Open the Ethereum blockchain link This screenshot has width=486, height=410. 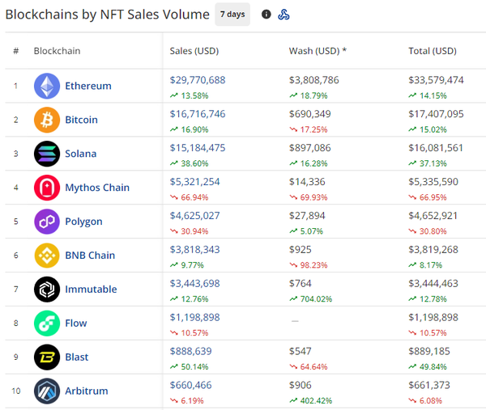88,86
